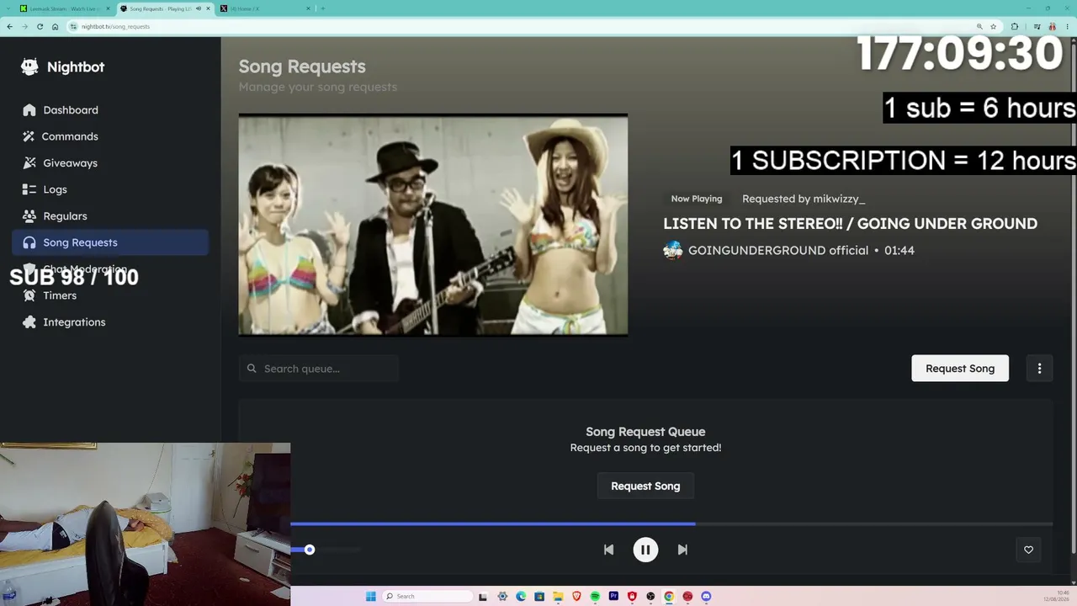Image resolution: width=1077 pixels, height=606 pixels.
Task: Click the LISTEN TO THE STEREO!! song title
Action: [x=850, y=224]
